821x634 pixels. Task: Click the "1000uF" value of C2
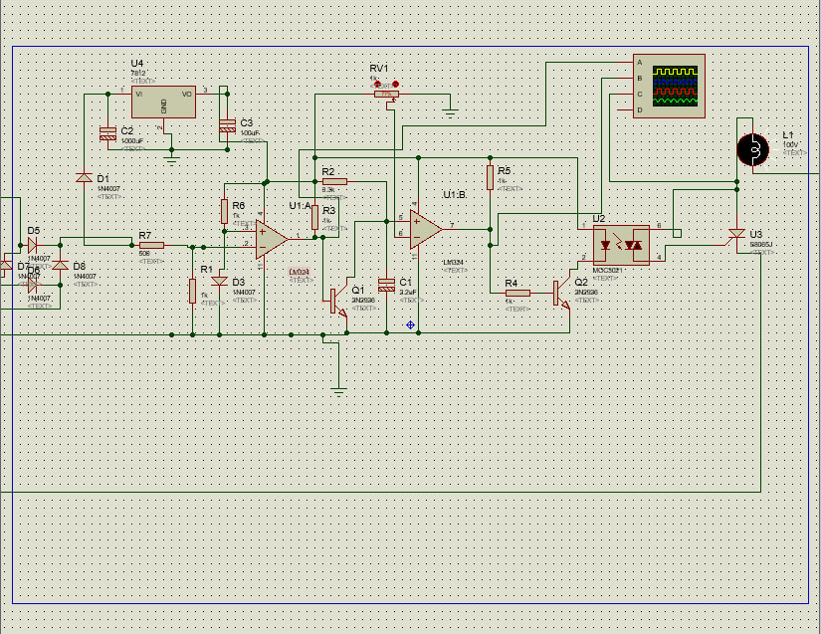132,141
